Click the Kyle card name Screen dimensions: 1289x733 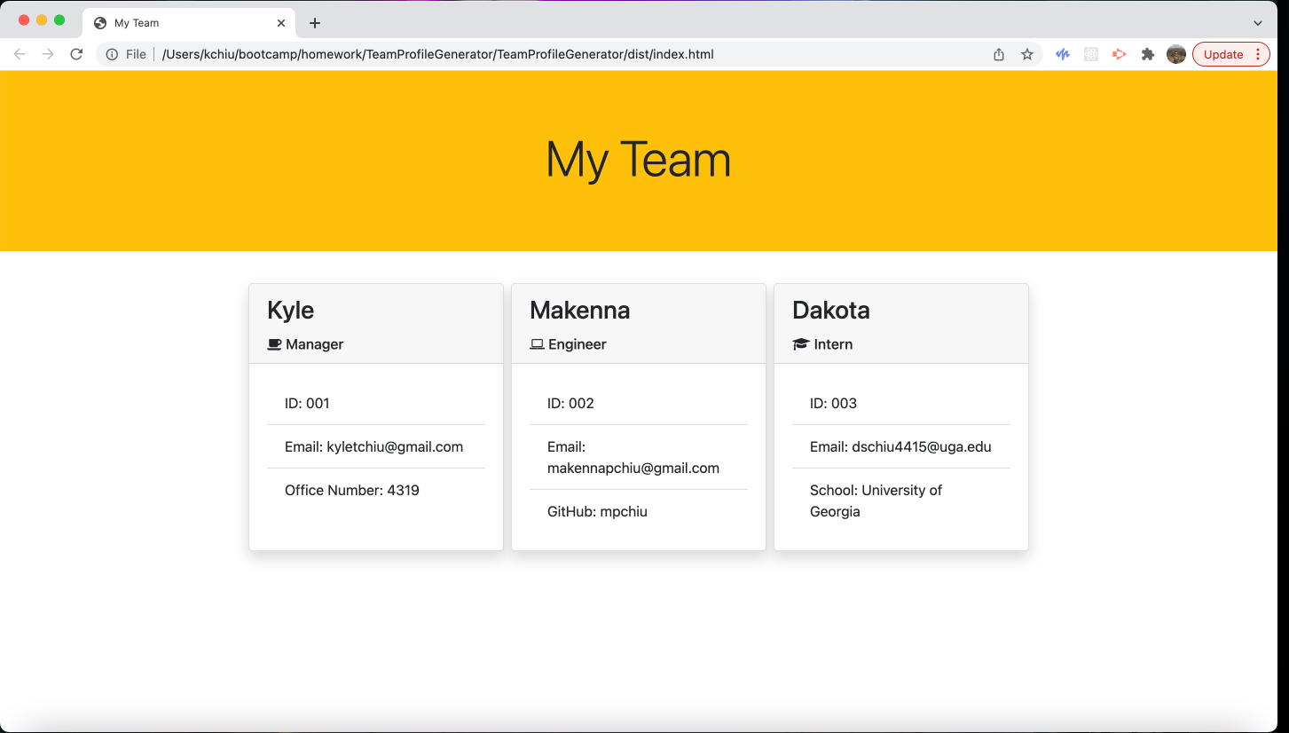(x=290, y=310)
